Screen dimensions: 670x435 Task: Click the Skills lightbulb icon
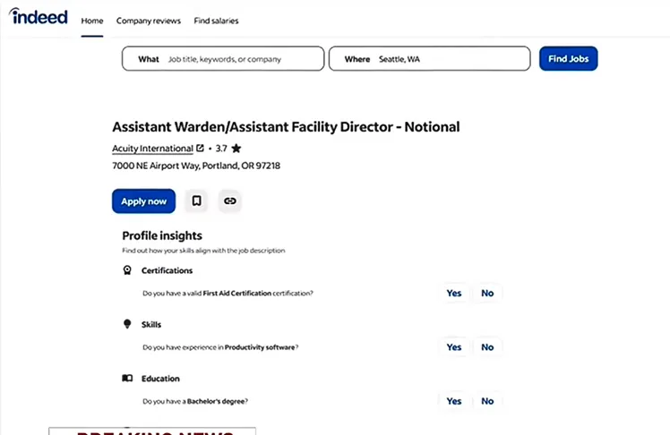click(x=127, y=324)
